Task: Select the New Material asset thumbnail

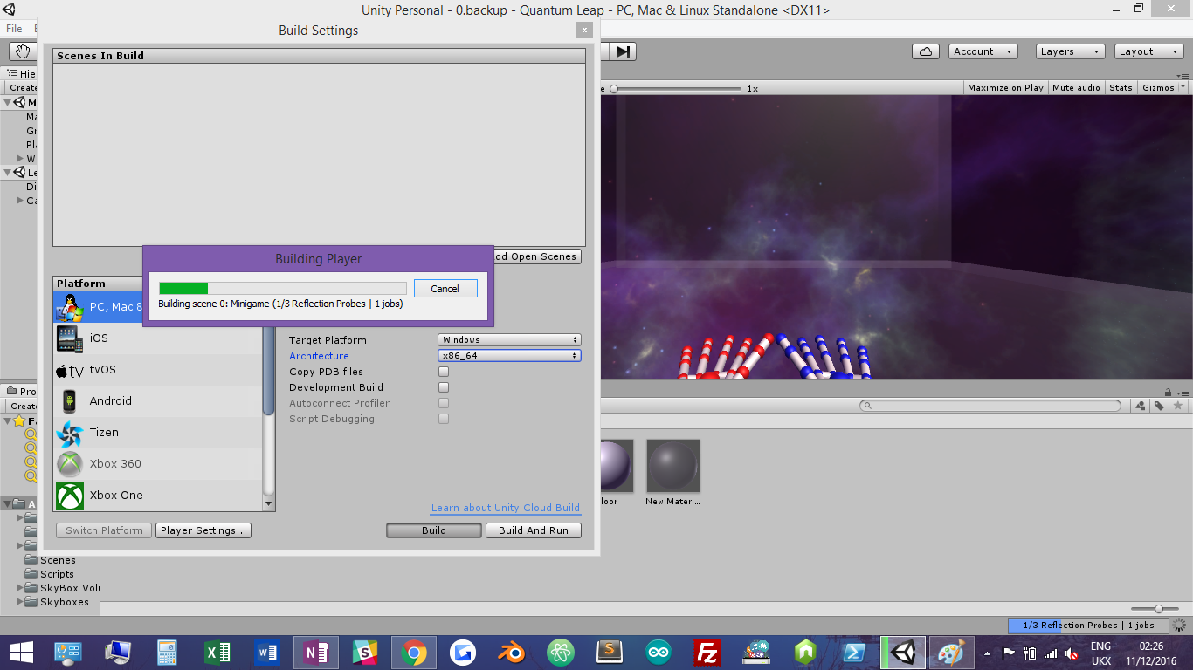Action: (x=672, y=467)
